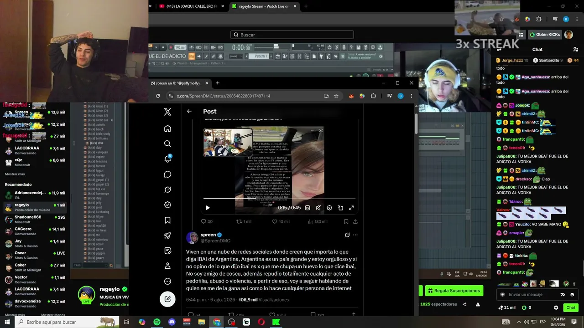Click the green Chat send button
Image resolution: width=584 pixels, height=328 pixels.
[571, 307]
